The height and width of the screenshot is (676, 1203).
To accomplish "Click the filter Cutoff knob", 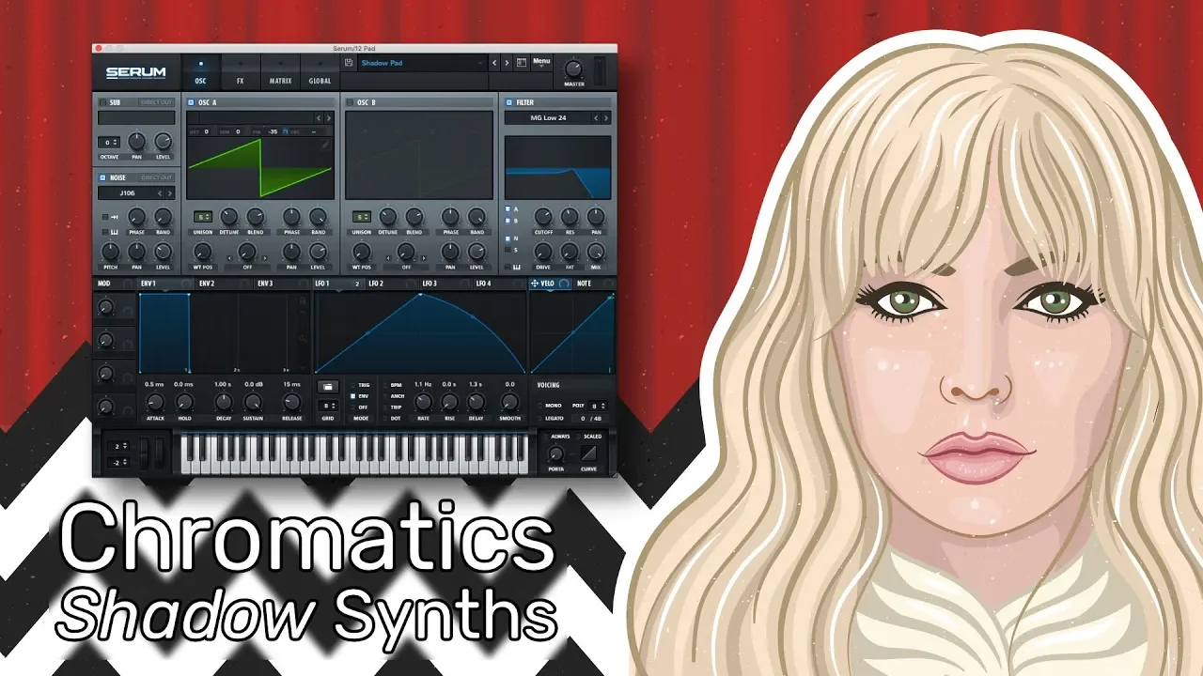I will click(x=543, y=217).
